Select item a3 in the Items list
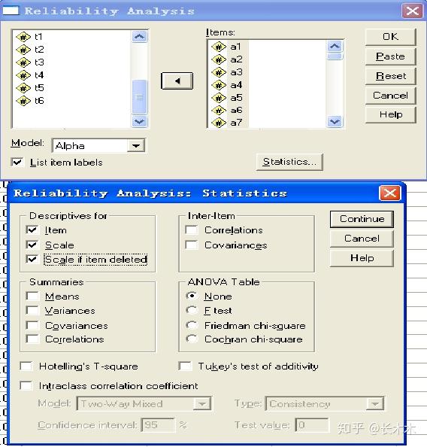The height and width of the screenshot is (447, 427). [227, 72]
